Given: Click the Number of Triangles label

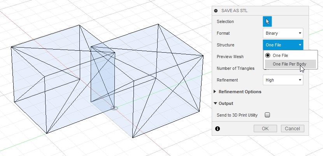Looking at the screenshot, I should [235, 68].
